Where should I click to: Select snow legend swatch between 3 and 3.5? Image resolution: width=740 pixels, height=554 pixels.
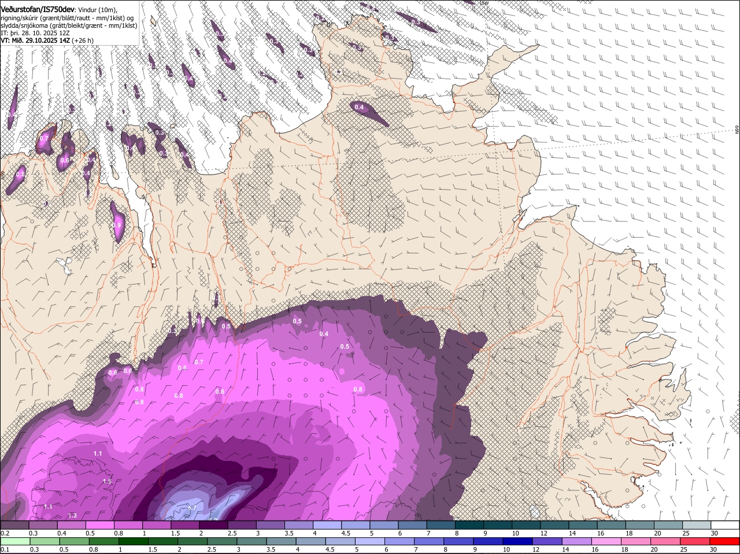tap(270, 525)
